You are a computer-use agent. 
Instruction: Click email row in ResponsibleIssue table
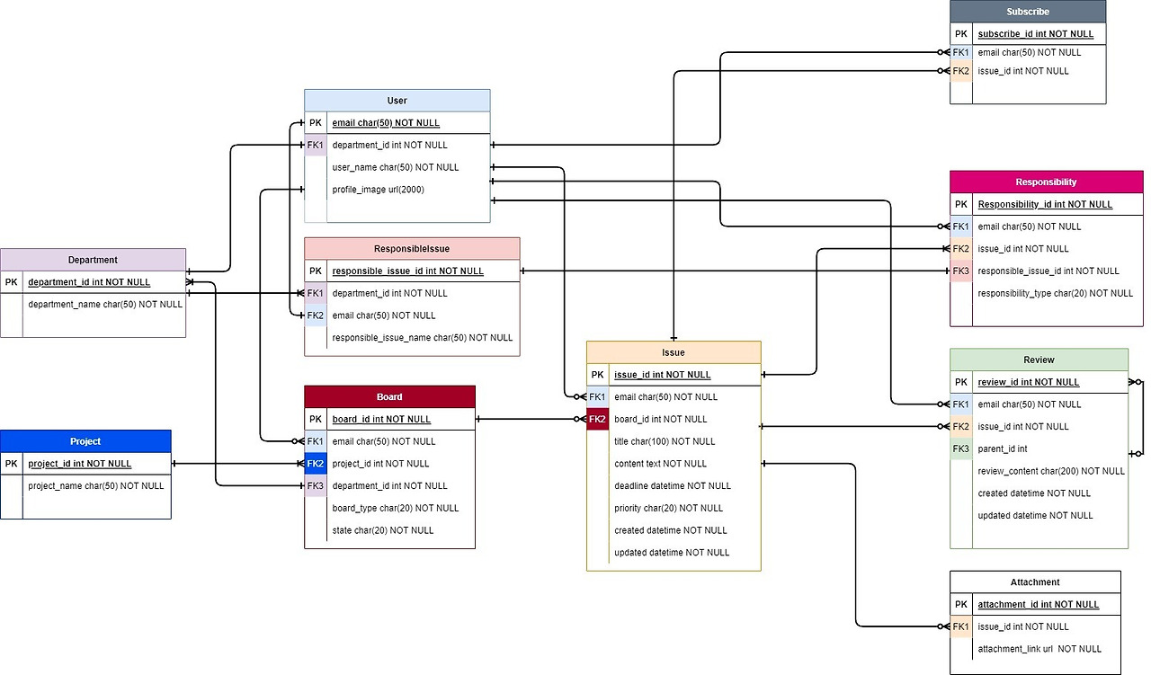click(412, 315)
